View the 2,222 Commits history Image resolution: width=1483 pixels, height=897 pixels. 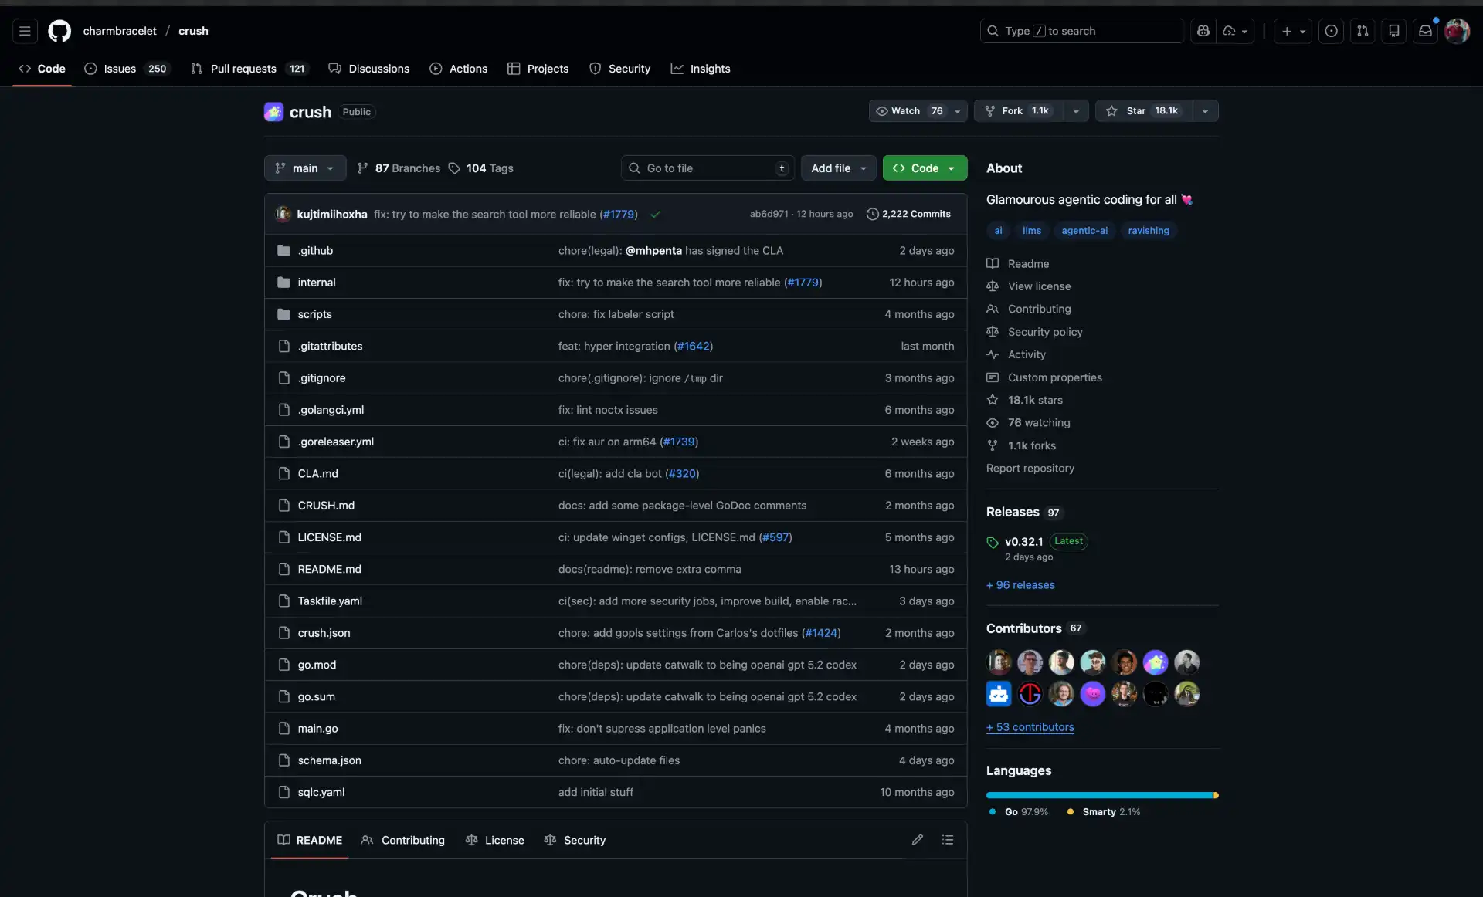(908, 214)
